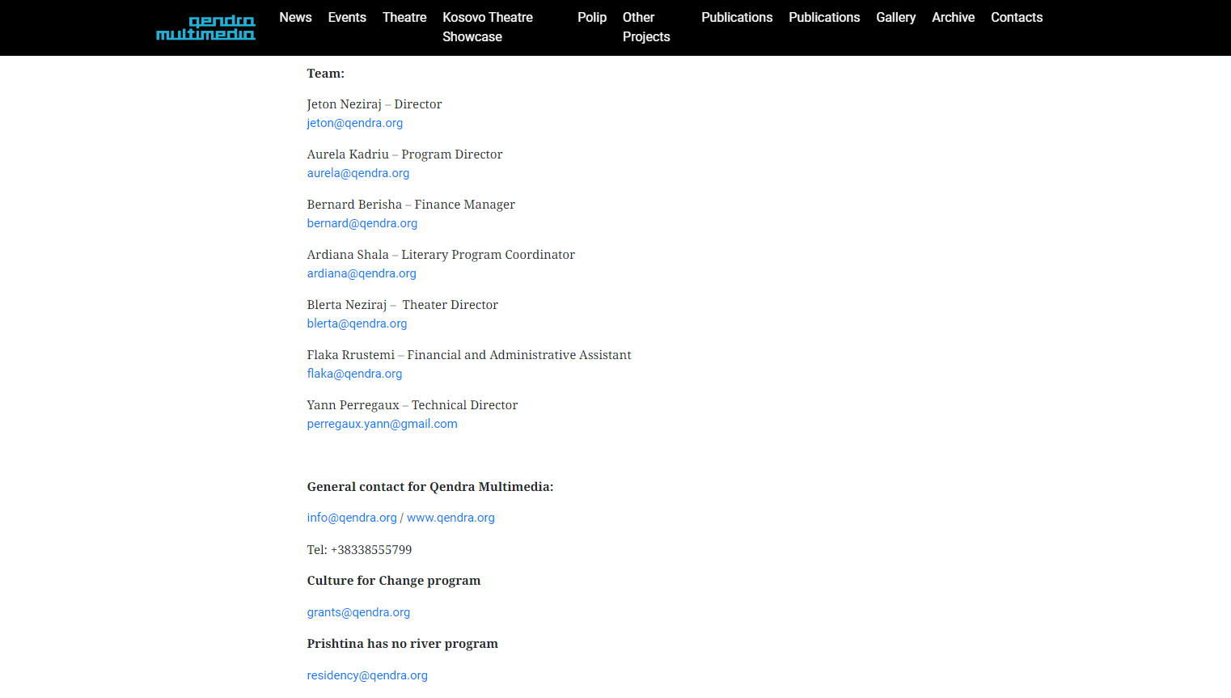Email Jeton at jeton@qendra.org
Image resolution: width=1231 pixels, height=698 pixels.
354,123
